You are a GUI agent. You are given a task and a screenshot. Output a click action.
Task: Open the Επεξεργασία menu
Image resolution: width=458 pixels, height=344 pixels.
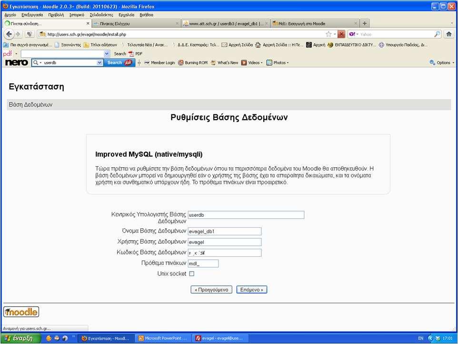(32, 15)
